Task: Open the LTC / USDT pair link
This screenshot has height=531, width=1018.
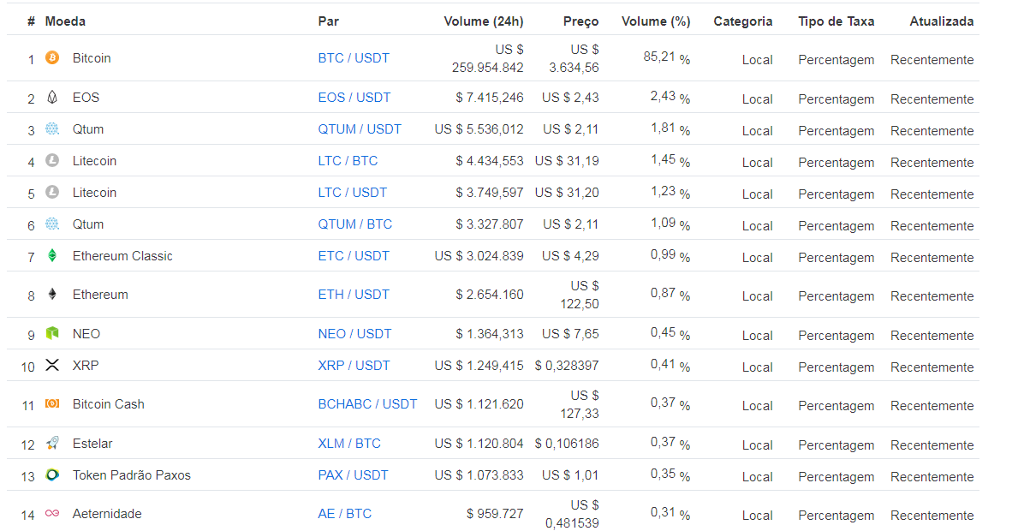Action: click(353, 193)
